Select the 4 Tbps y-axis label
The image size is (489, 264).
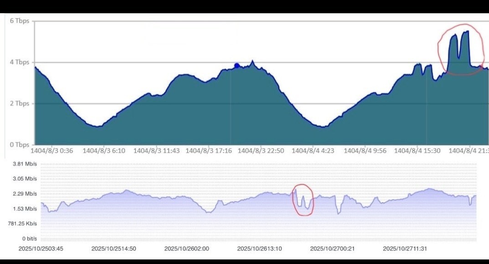click(20, 62)
